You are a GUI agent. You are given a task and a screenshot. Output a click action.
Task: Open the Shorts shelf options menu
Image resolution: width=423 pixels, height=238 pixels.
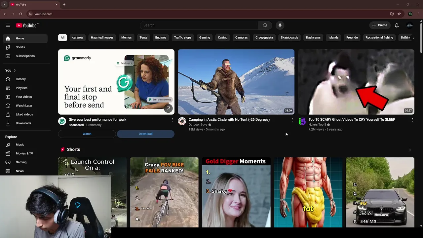tap(410, 149)
